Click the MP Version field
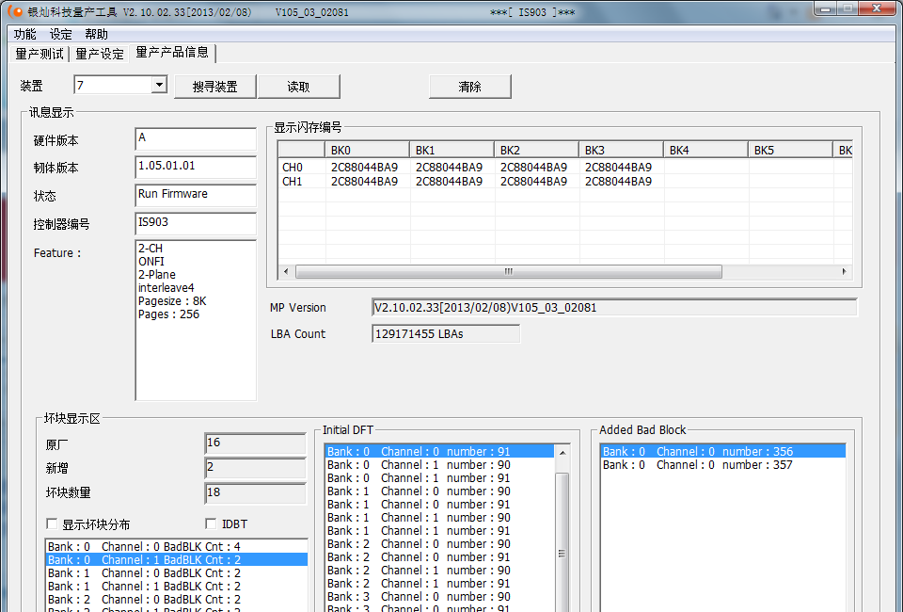 (x=614, y=308)
